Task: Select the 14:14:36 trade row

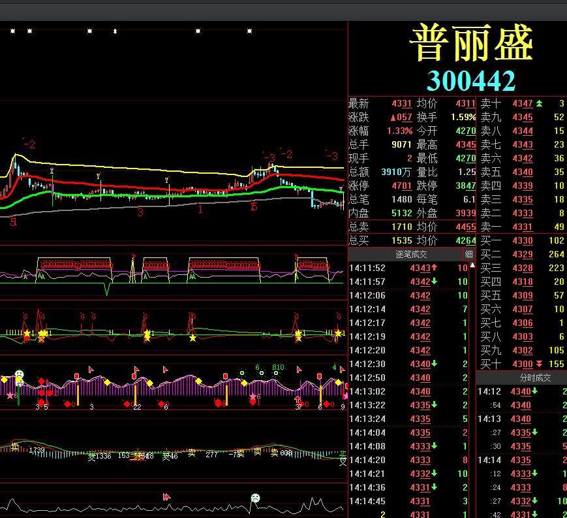Action: coord(408,487)
